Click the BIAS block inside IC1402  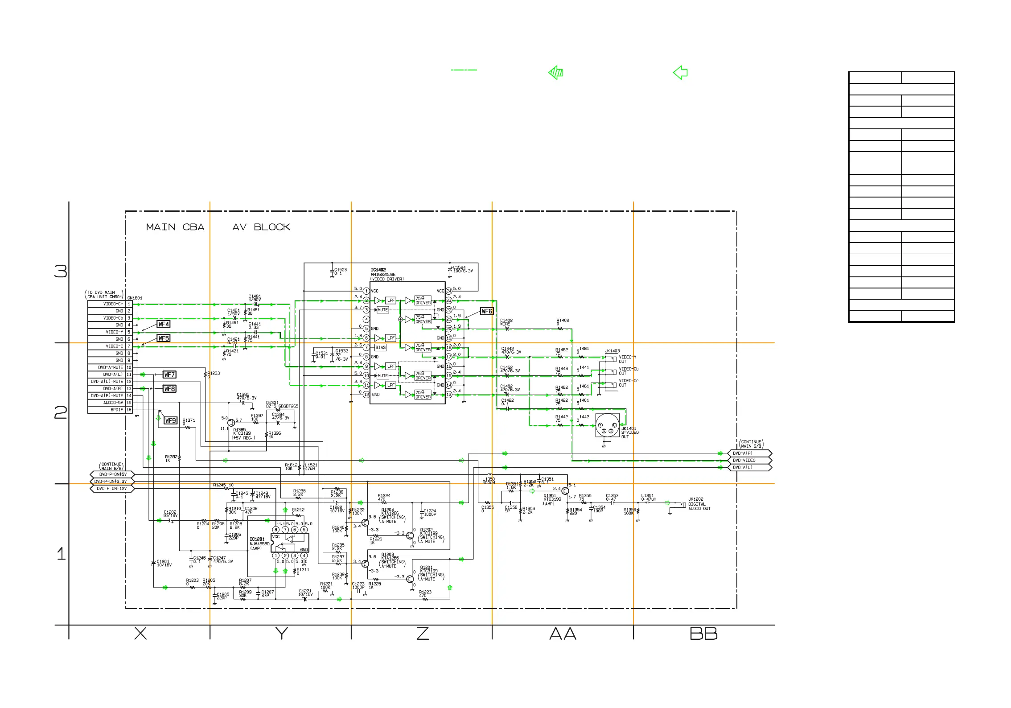[x=380, y=347]
